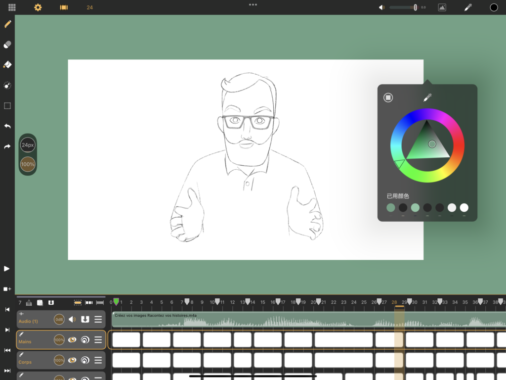Viewport: 506px width, 380px height.
Task: Toggle the square color mode button in the color panel
Action: (x=388, y=97)
